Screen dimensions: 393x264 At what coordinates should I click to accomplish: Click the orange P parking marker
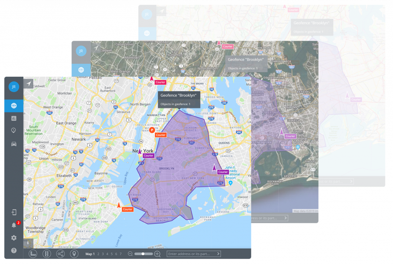tap(152, 130)
